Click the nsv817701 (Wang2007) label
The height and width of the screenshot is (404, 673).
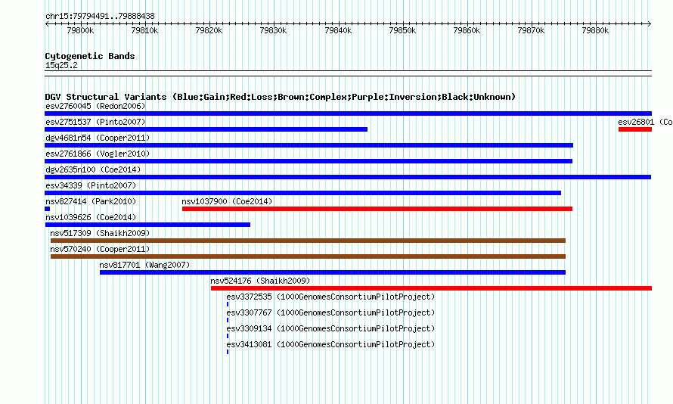point(144,265)
